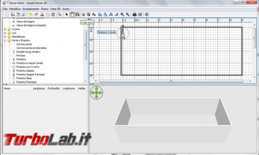The width and height of the screenshot is (259, 155).
Task: Select the Create rooms tool
Action: tap(83, 14)
